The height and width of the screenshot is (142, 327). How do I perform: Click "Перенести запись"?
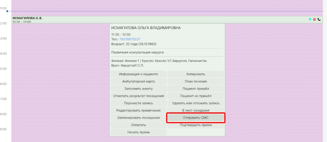coord(138,103)
